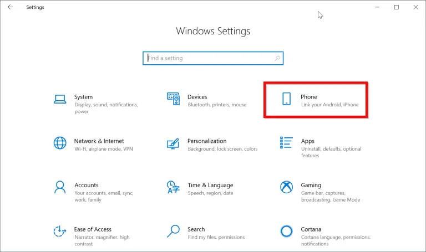Click 'Link your Android, iPhone' description
426x252 pixels.
[330, 105]
